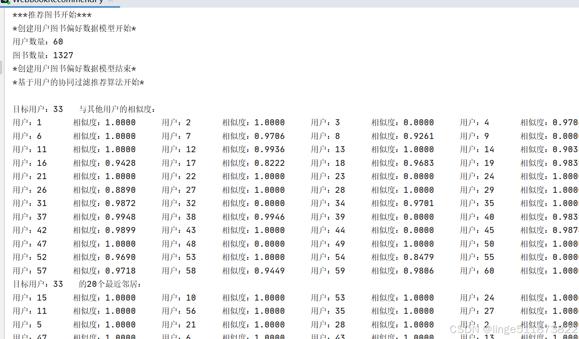Image resolution: width=579 pixels, height=339 pixels.
Task: Click the '用户：12' cell
Action: click(179, 150)
